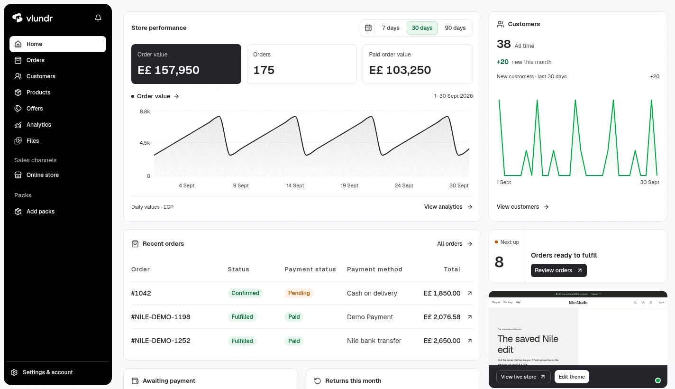This screenshot has height=389, width=675.
Task: Click the Edit theme button
Action: click(572, 377)
